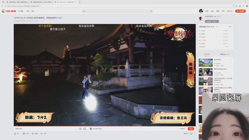Close the active 2026-04-24 browser tab
Viewport: 249px width, 140px height.
click(x=76, y=2)
